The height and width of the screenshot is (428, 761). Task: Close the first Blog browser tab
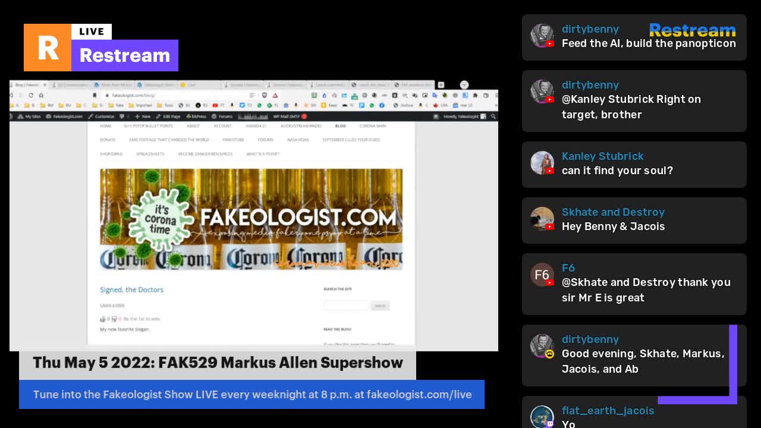tap(45, 85)
